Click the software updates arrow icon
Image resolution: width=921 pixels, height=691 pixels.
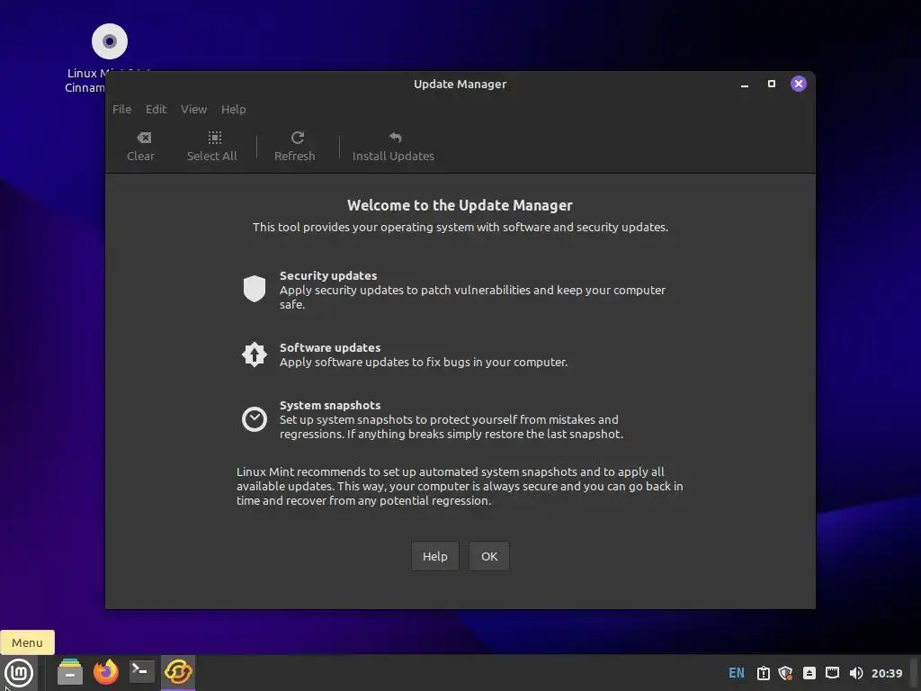click(255, 354)
